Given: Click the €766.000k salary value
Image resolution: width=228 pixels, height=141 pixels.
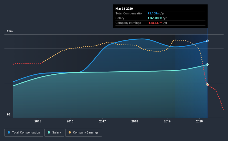Looking at the screenshot, I should click(x=155, y=18).
